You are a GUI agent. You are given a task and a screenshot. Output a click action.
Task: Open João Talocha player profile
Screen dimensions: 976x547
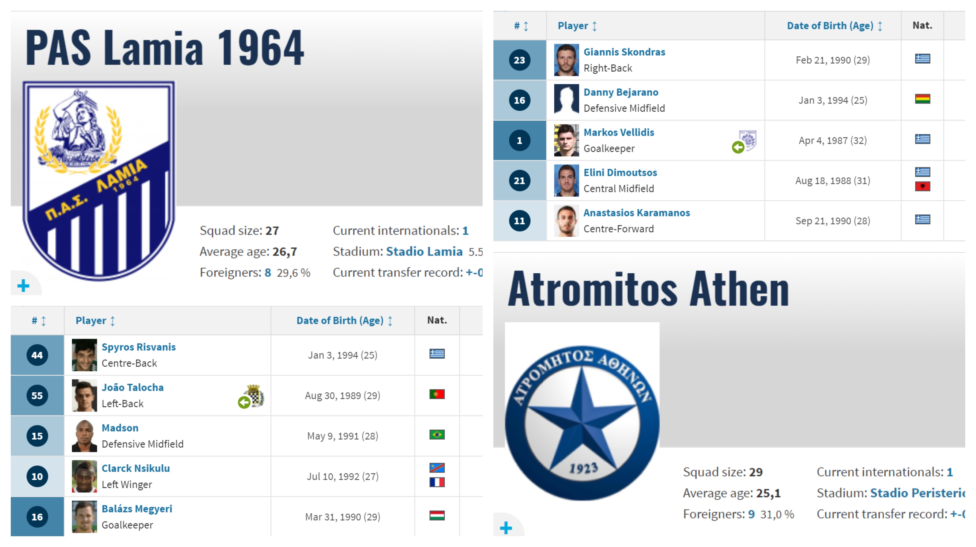(132, 387)
